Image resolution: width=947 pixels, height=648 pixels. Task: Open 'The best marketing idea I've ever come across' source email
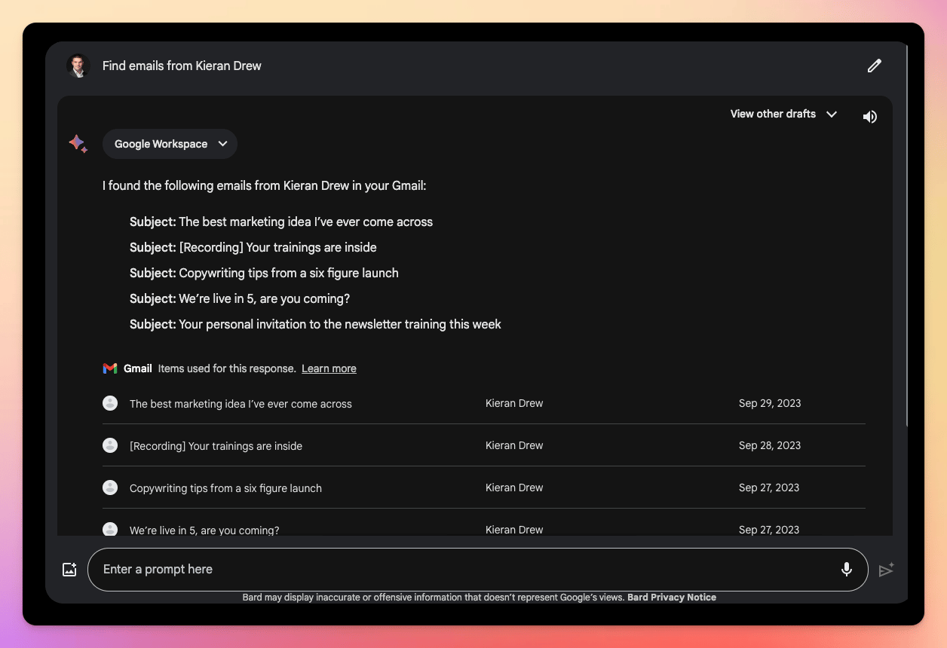coord(484,403)
